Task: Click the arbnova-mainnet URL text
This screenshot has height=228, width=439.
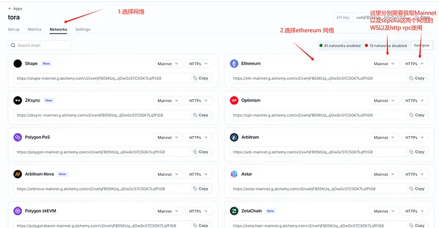Action: [x=91, y=188]
